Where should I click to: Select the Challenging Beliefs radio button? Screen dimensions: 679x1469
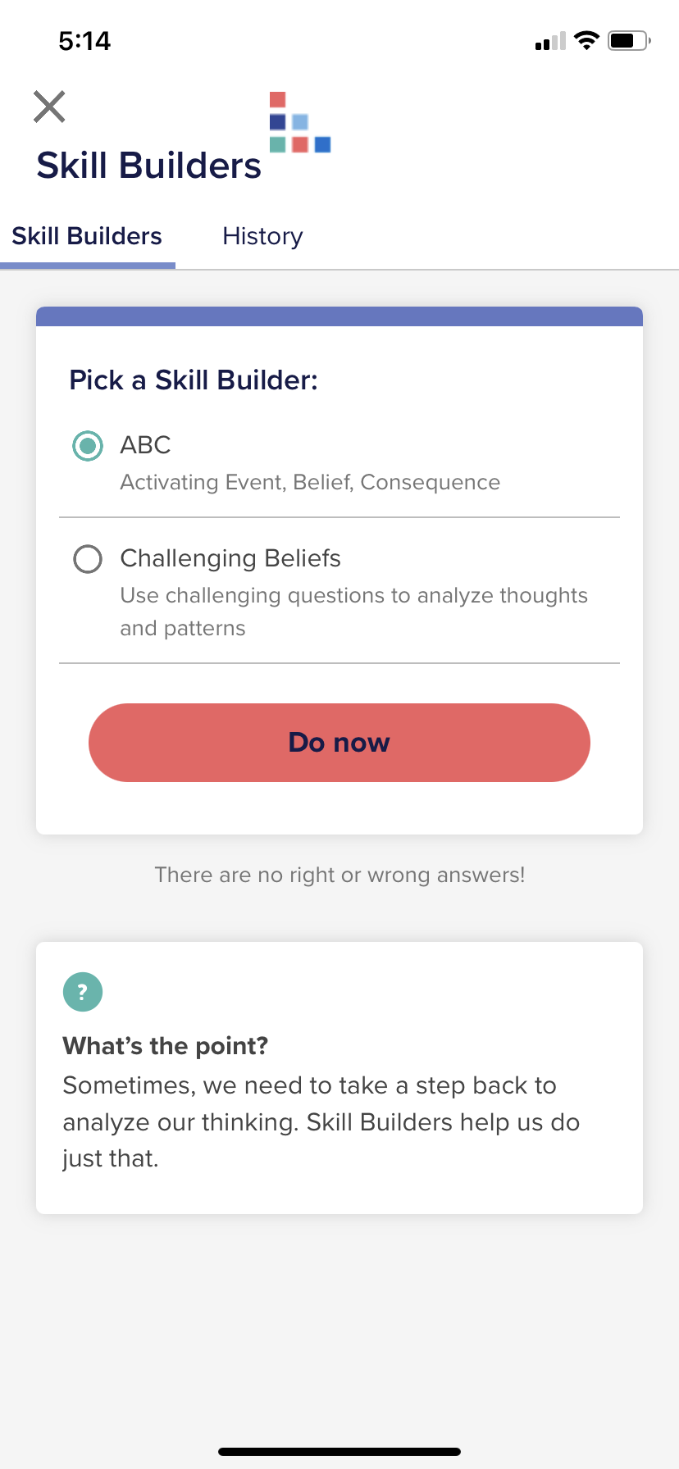pos(88,559)
